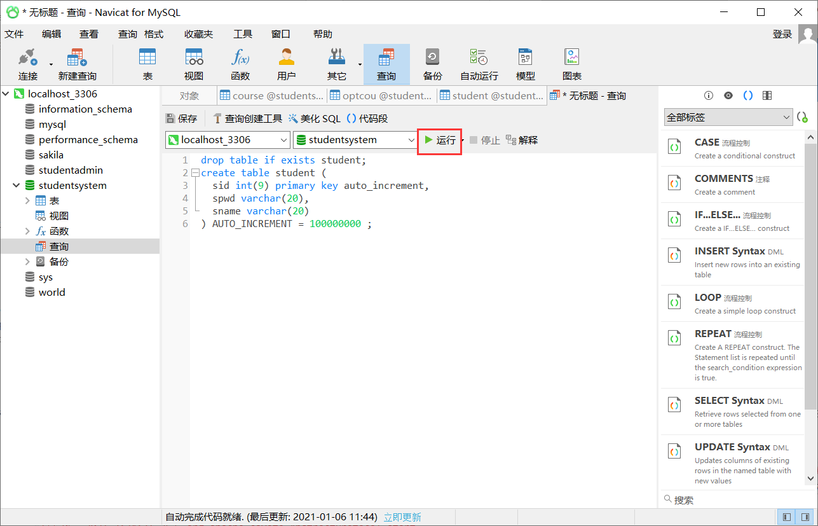This screenshot has height=526, width=818.
Task: Open the 工具 menu
Action: [243, 34]
